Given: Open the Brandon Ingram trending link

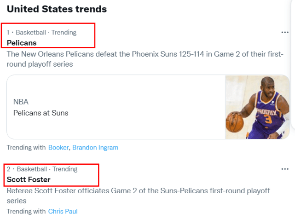Looking at the screenshot, I should [x=95, y=148].
